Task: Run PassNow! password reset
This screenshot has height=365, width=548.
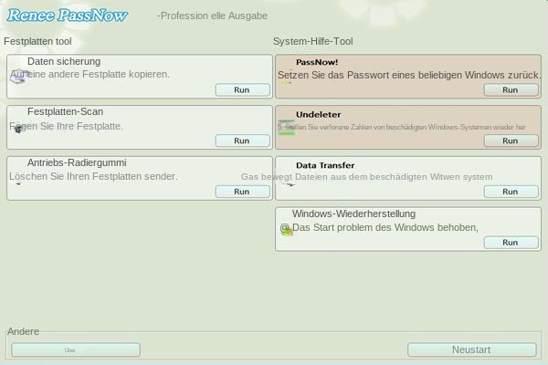Action: pos(511,89)
